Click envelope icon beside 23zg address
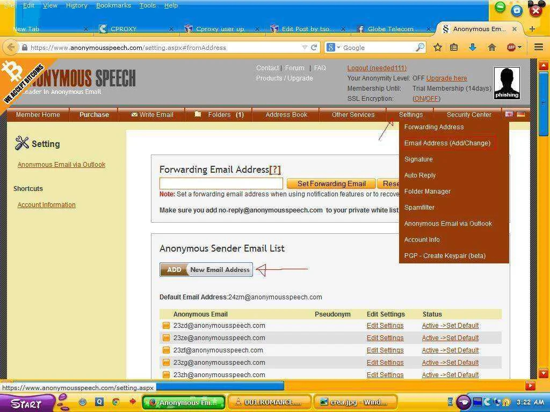This screenshot has width=550, height=412. coord(167,362)
